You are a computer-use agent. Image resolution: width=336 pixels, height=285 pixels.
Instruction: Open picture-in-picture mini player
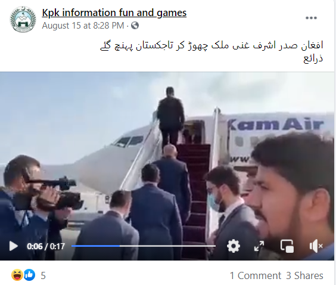[287, 246]
